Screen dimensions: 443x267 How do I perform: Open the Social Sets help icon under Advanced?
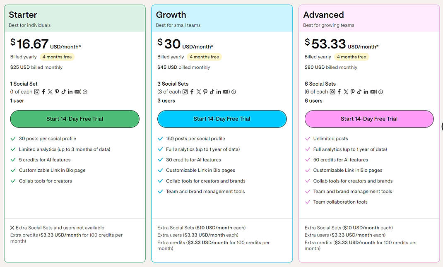click(x=381, y=92)
